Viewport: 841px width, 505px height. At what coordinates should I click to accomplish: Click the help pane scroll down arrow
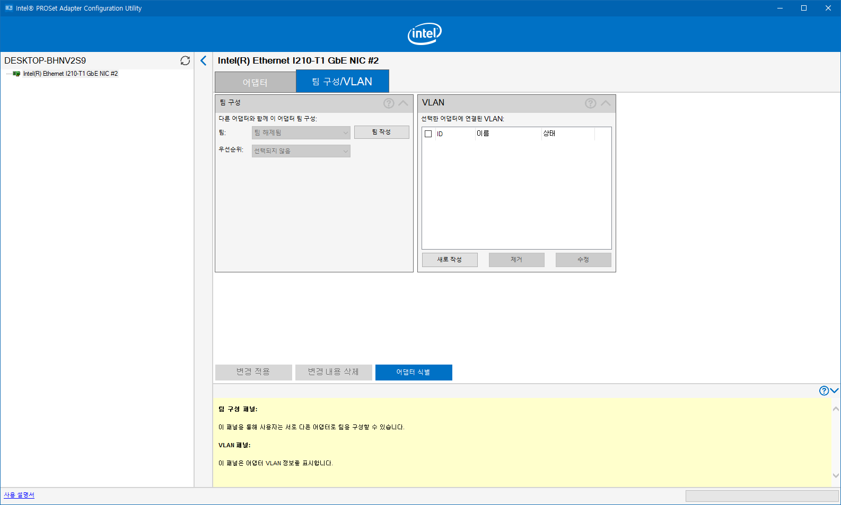[x=836, y=475]
